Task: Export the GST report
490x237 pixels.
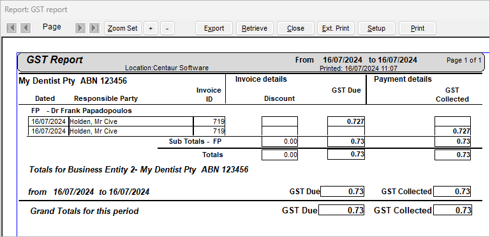Action: (x=214, y=28)
